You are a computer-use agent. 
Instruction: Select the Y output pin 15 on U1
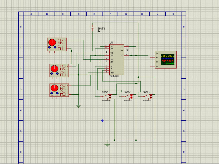click(x=126, y=51)
